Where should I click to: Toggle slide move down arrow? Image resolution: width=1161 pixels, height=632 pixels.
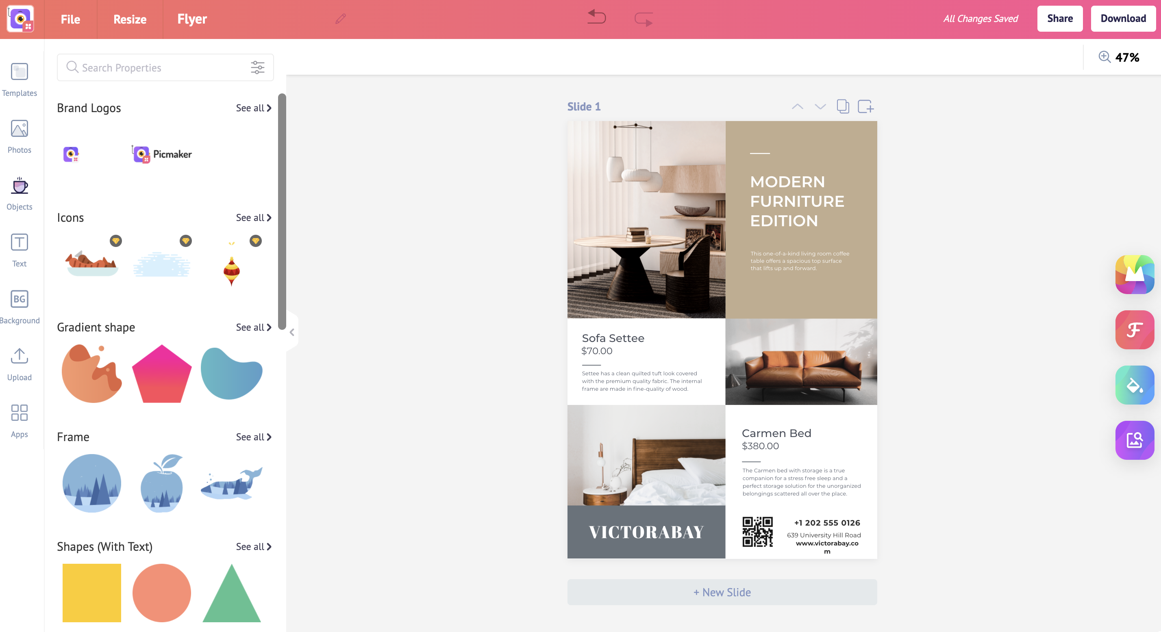coord(820,107)
